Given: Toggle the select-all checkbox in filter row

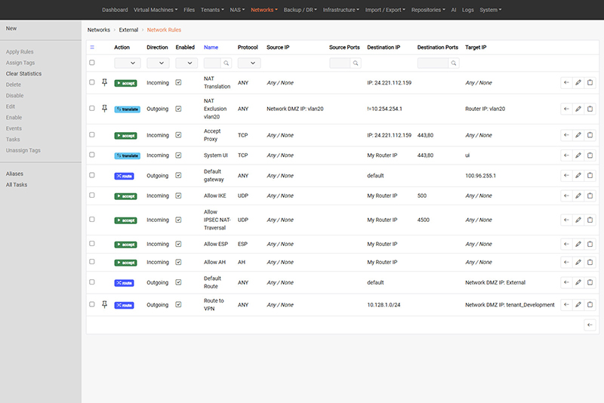Looking at the screenshot, I should (91, 63).
